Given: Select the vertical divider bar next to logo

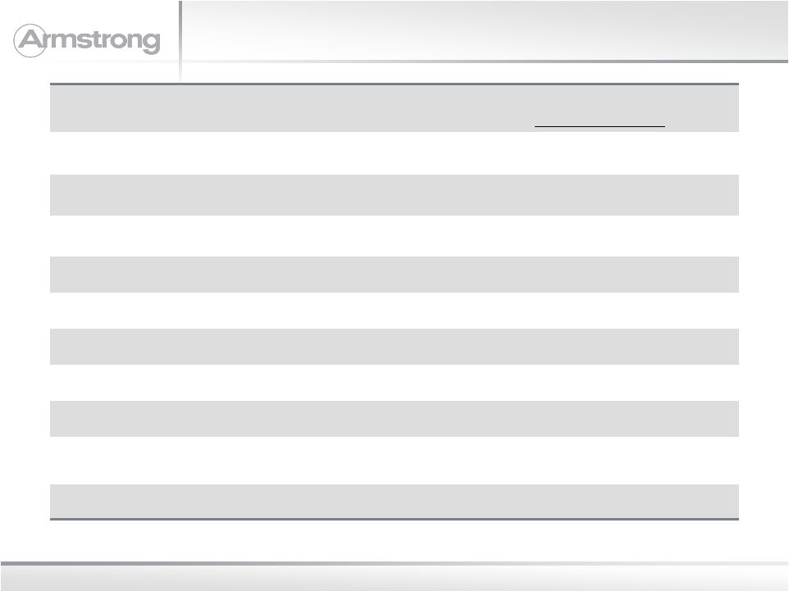Looking at the screenshot, I should point(180,41).
